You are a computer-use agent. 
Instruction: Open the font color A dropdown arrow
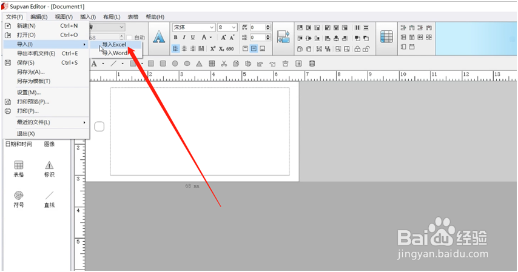(x=210, y=38)
